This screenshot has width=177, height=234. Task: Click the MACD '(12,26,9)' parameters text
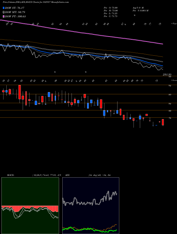tap(38, 175)
